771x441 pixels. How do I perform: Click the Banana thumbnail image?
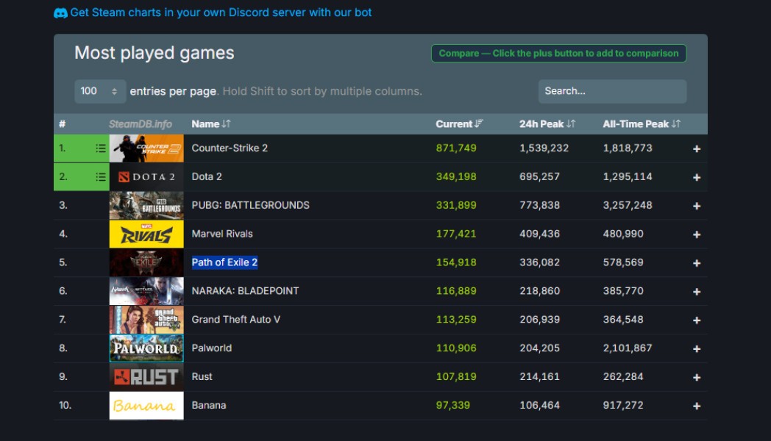point(146,406)
